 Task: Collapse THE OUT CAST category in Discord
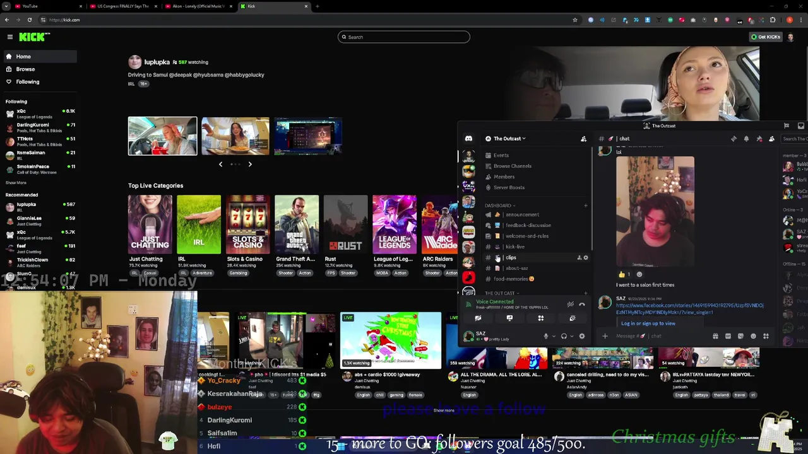(x=501, y=294)
